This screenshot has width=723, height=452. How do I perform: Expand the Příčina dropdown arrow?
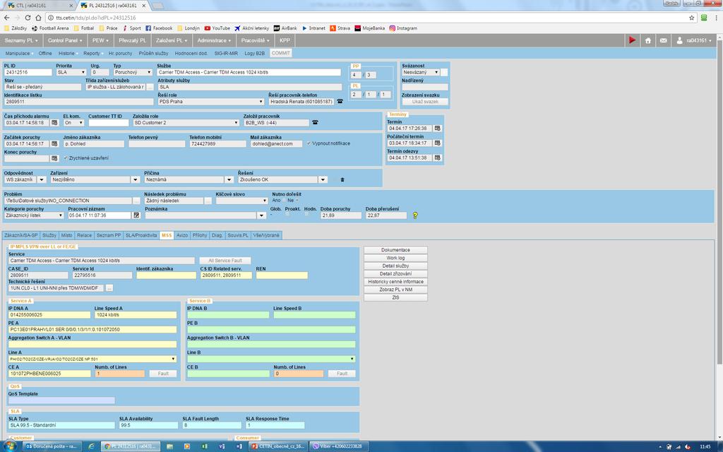click(x=229, y=180)
